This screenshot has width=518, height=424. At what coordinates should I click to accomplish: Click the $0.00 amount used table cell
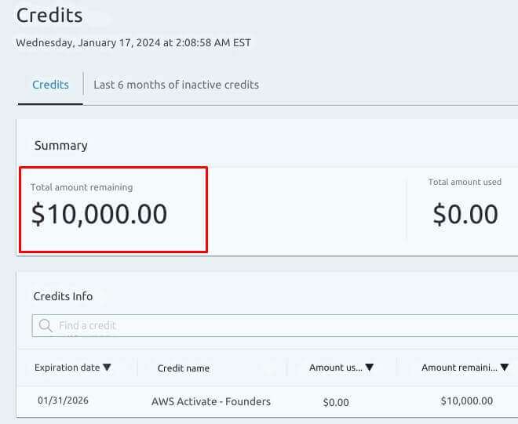click(x=335, y=402)
